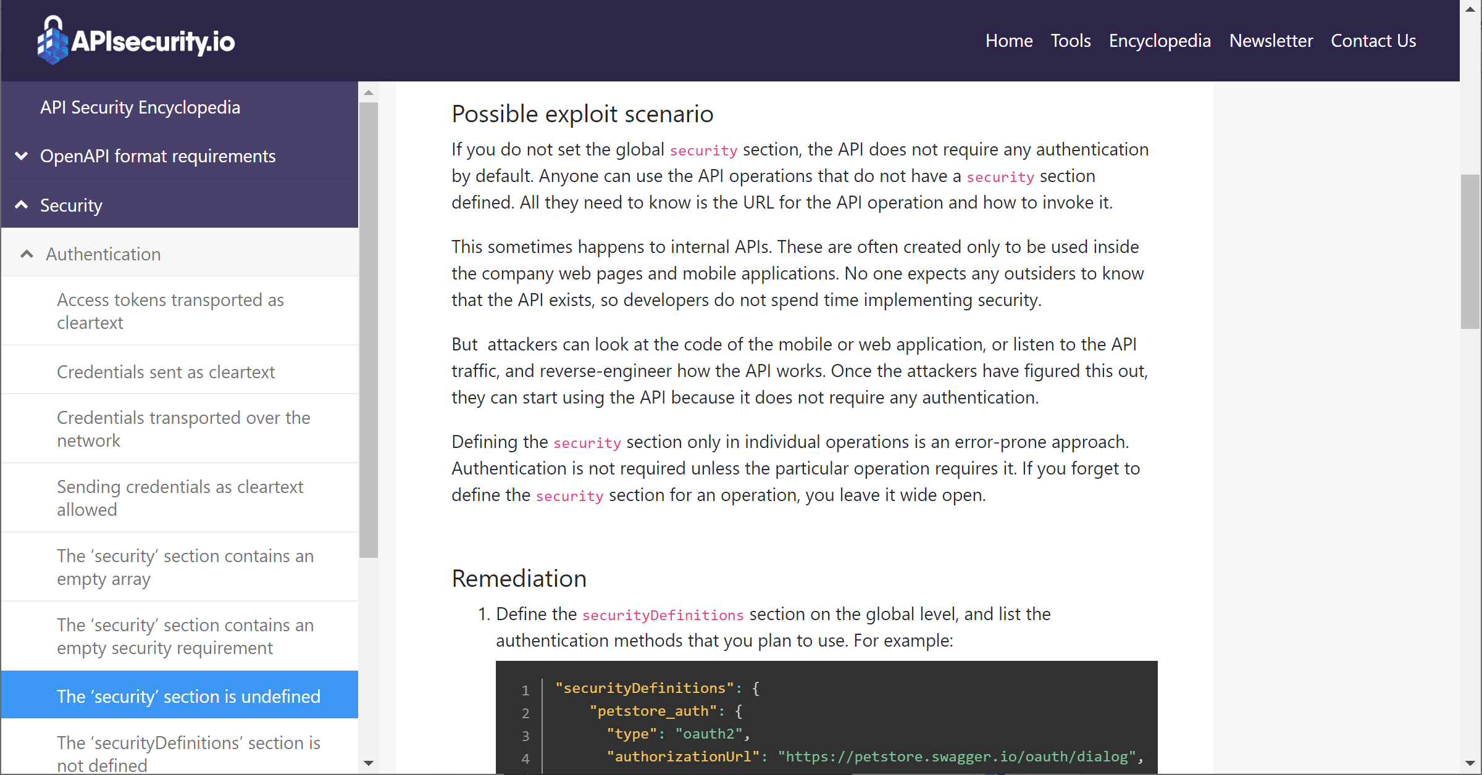Go to Encyclopedia in top navigation

[1159, 41]
